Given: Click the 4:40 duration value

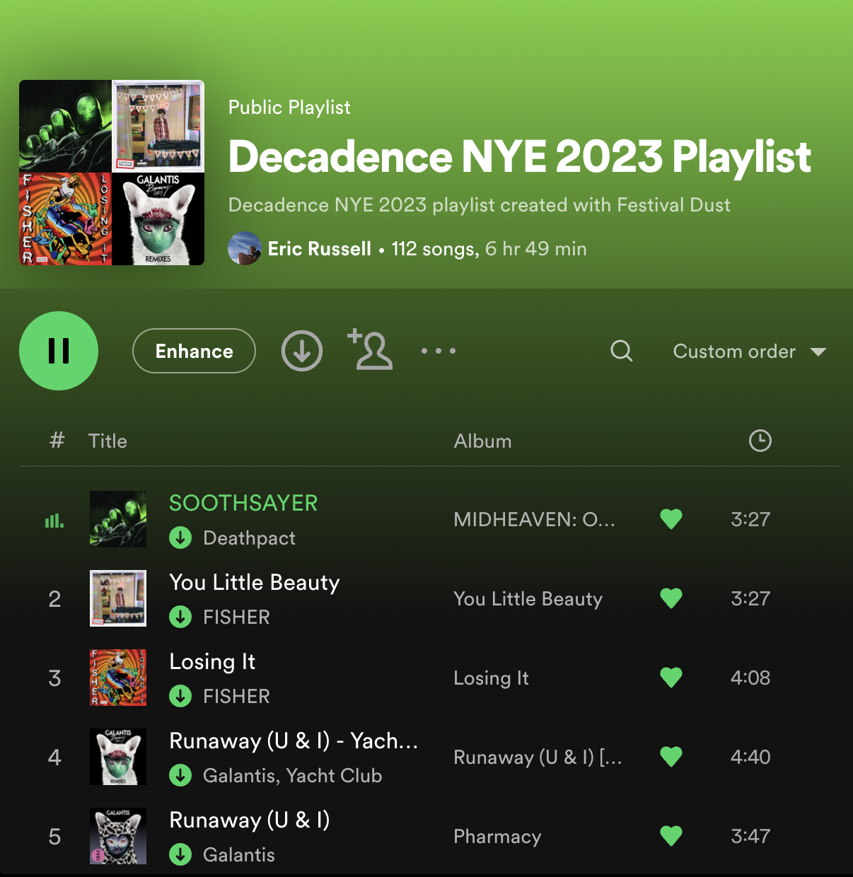Looking at the screenshot, I should (x=750, y=757).
